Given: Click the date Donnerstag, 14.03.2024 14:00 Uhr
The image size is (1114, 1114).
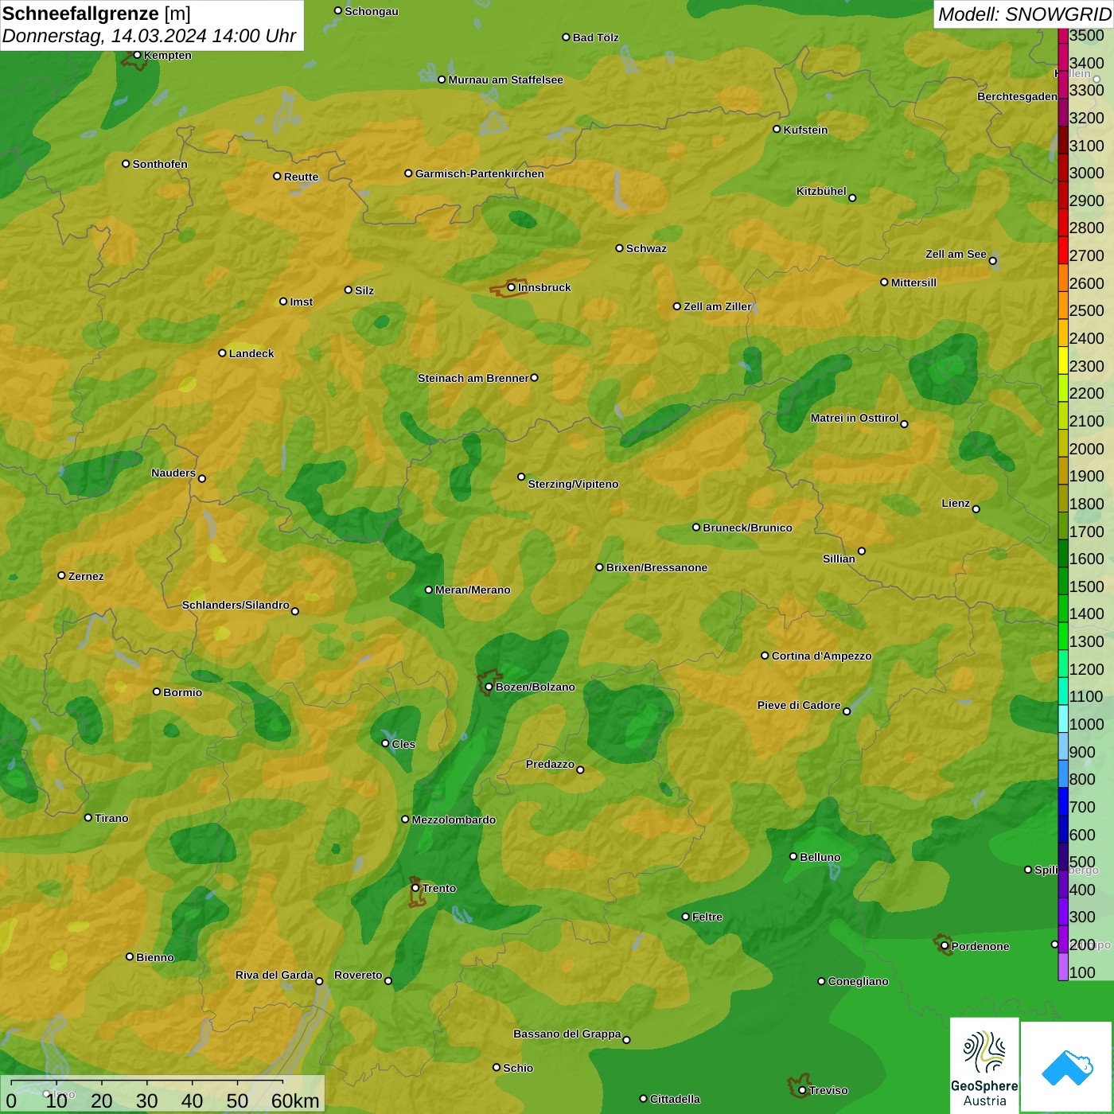Looking at the screenshot, I should coord(149,36).
